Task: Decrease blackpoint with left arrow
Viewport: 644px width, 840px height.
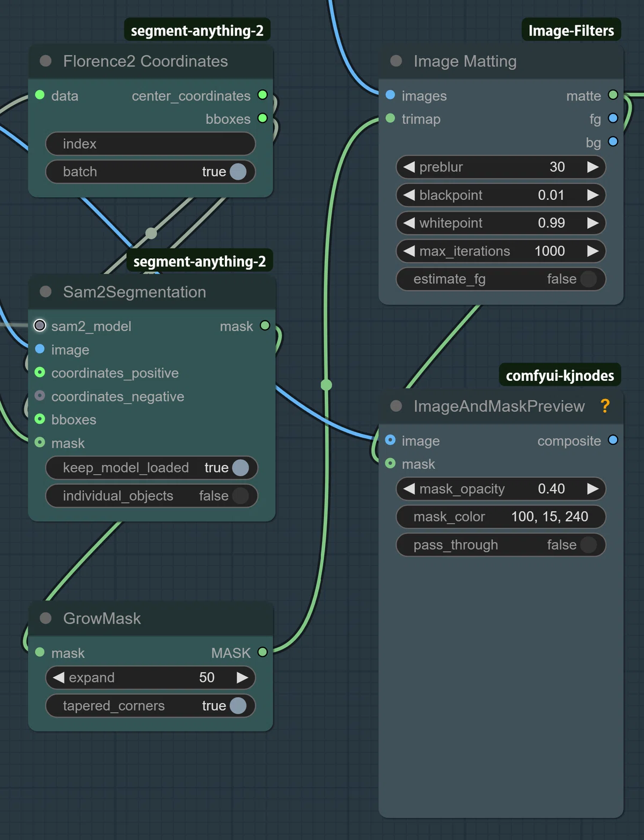Action: (409, 195)
